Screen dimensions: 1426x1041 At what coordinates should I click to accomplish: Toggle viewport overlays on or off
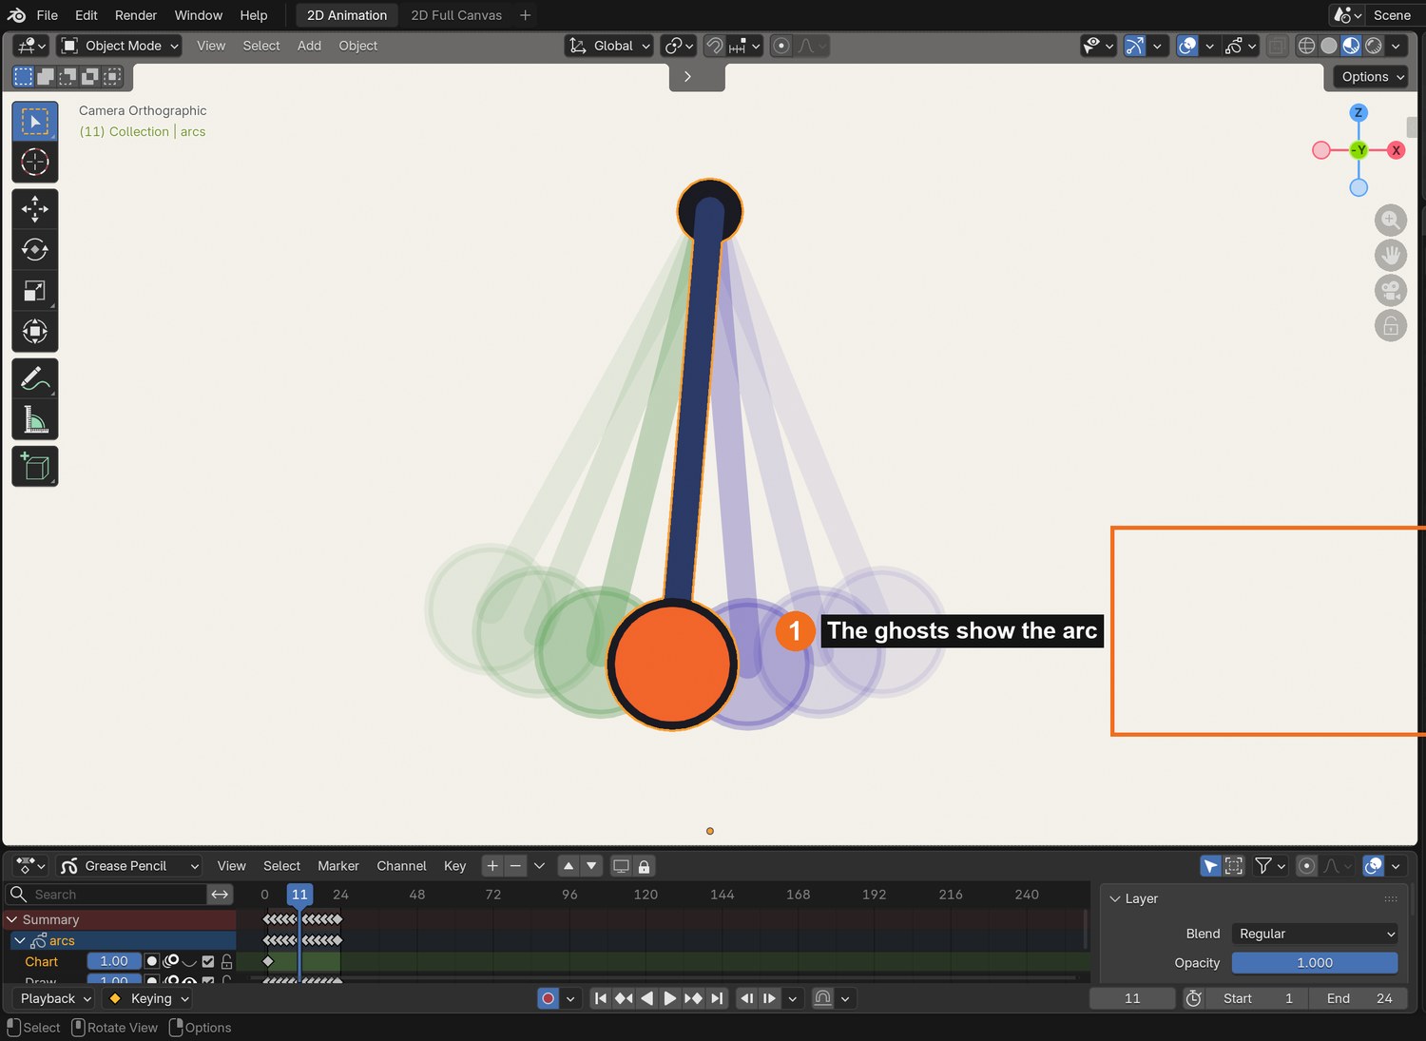[x=1187, y=46]
